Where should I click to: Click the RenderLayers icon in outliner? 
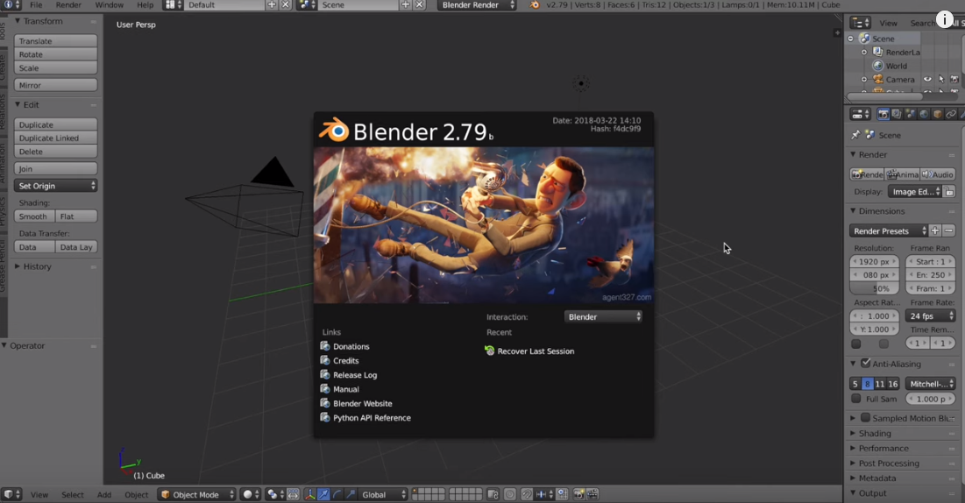click(x=878, y=53)
